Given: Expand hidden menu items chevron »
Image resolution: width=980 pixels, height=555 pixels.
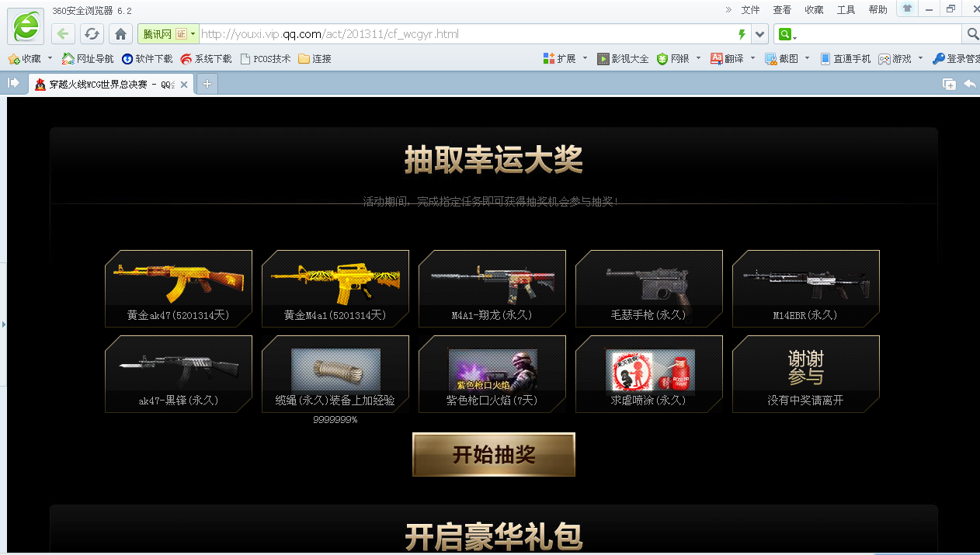Looking at the screenshot, I should (728, 10).
